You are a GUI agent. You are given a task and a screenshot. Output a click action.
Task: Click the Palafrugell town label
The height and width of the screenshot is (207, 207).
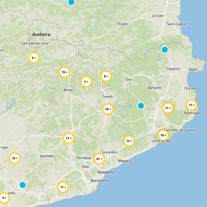click(192, 113)
